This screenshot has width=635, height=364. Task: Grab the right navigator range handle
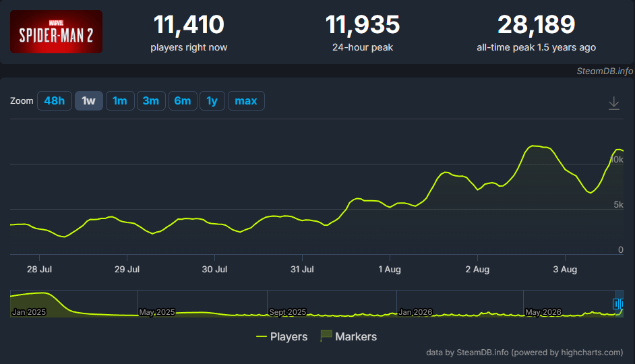pyautogui.click(x=622, y=304)
